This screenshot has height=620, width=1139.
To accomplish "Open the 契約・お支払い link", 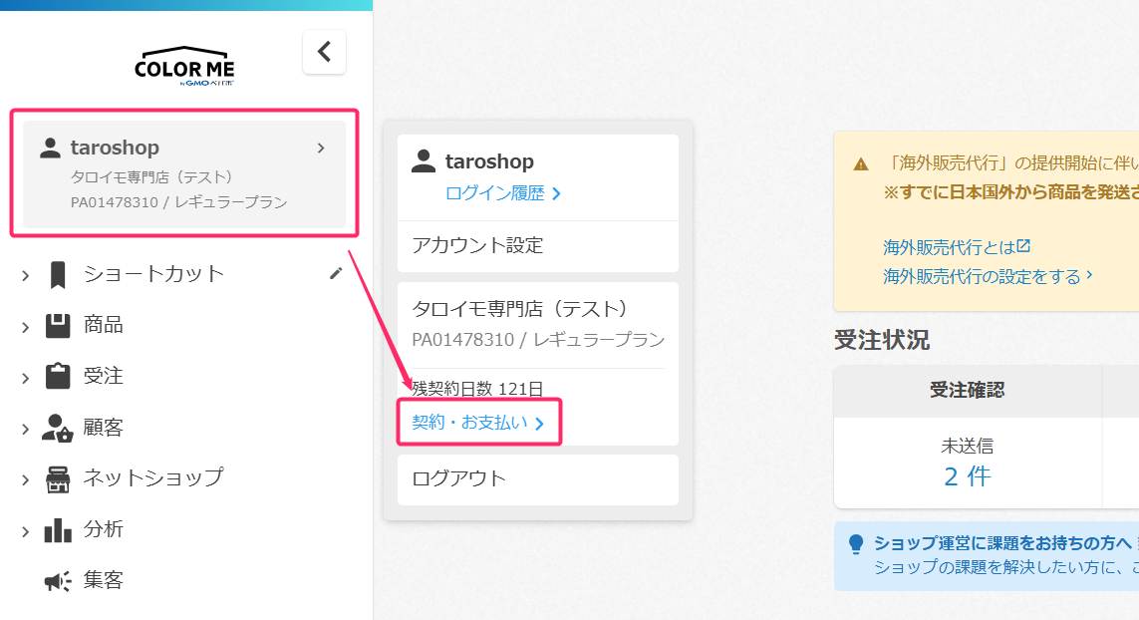I will (x=478, y=423).
